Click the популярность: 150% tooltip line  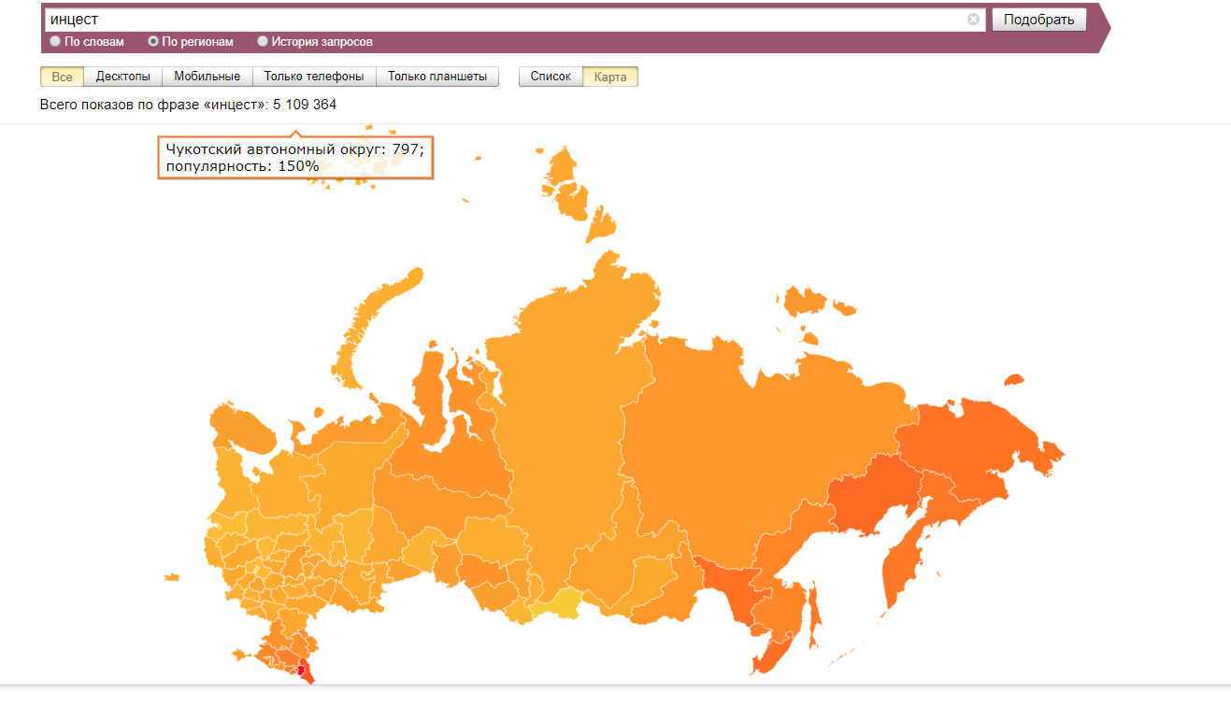[x=242, y=166]
